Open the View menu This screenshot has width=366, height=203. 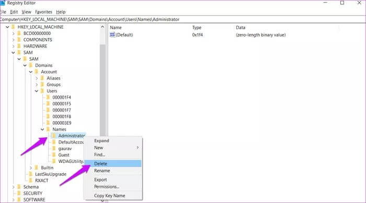(26, 12)
